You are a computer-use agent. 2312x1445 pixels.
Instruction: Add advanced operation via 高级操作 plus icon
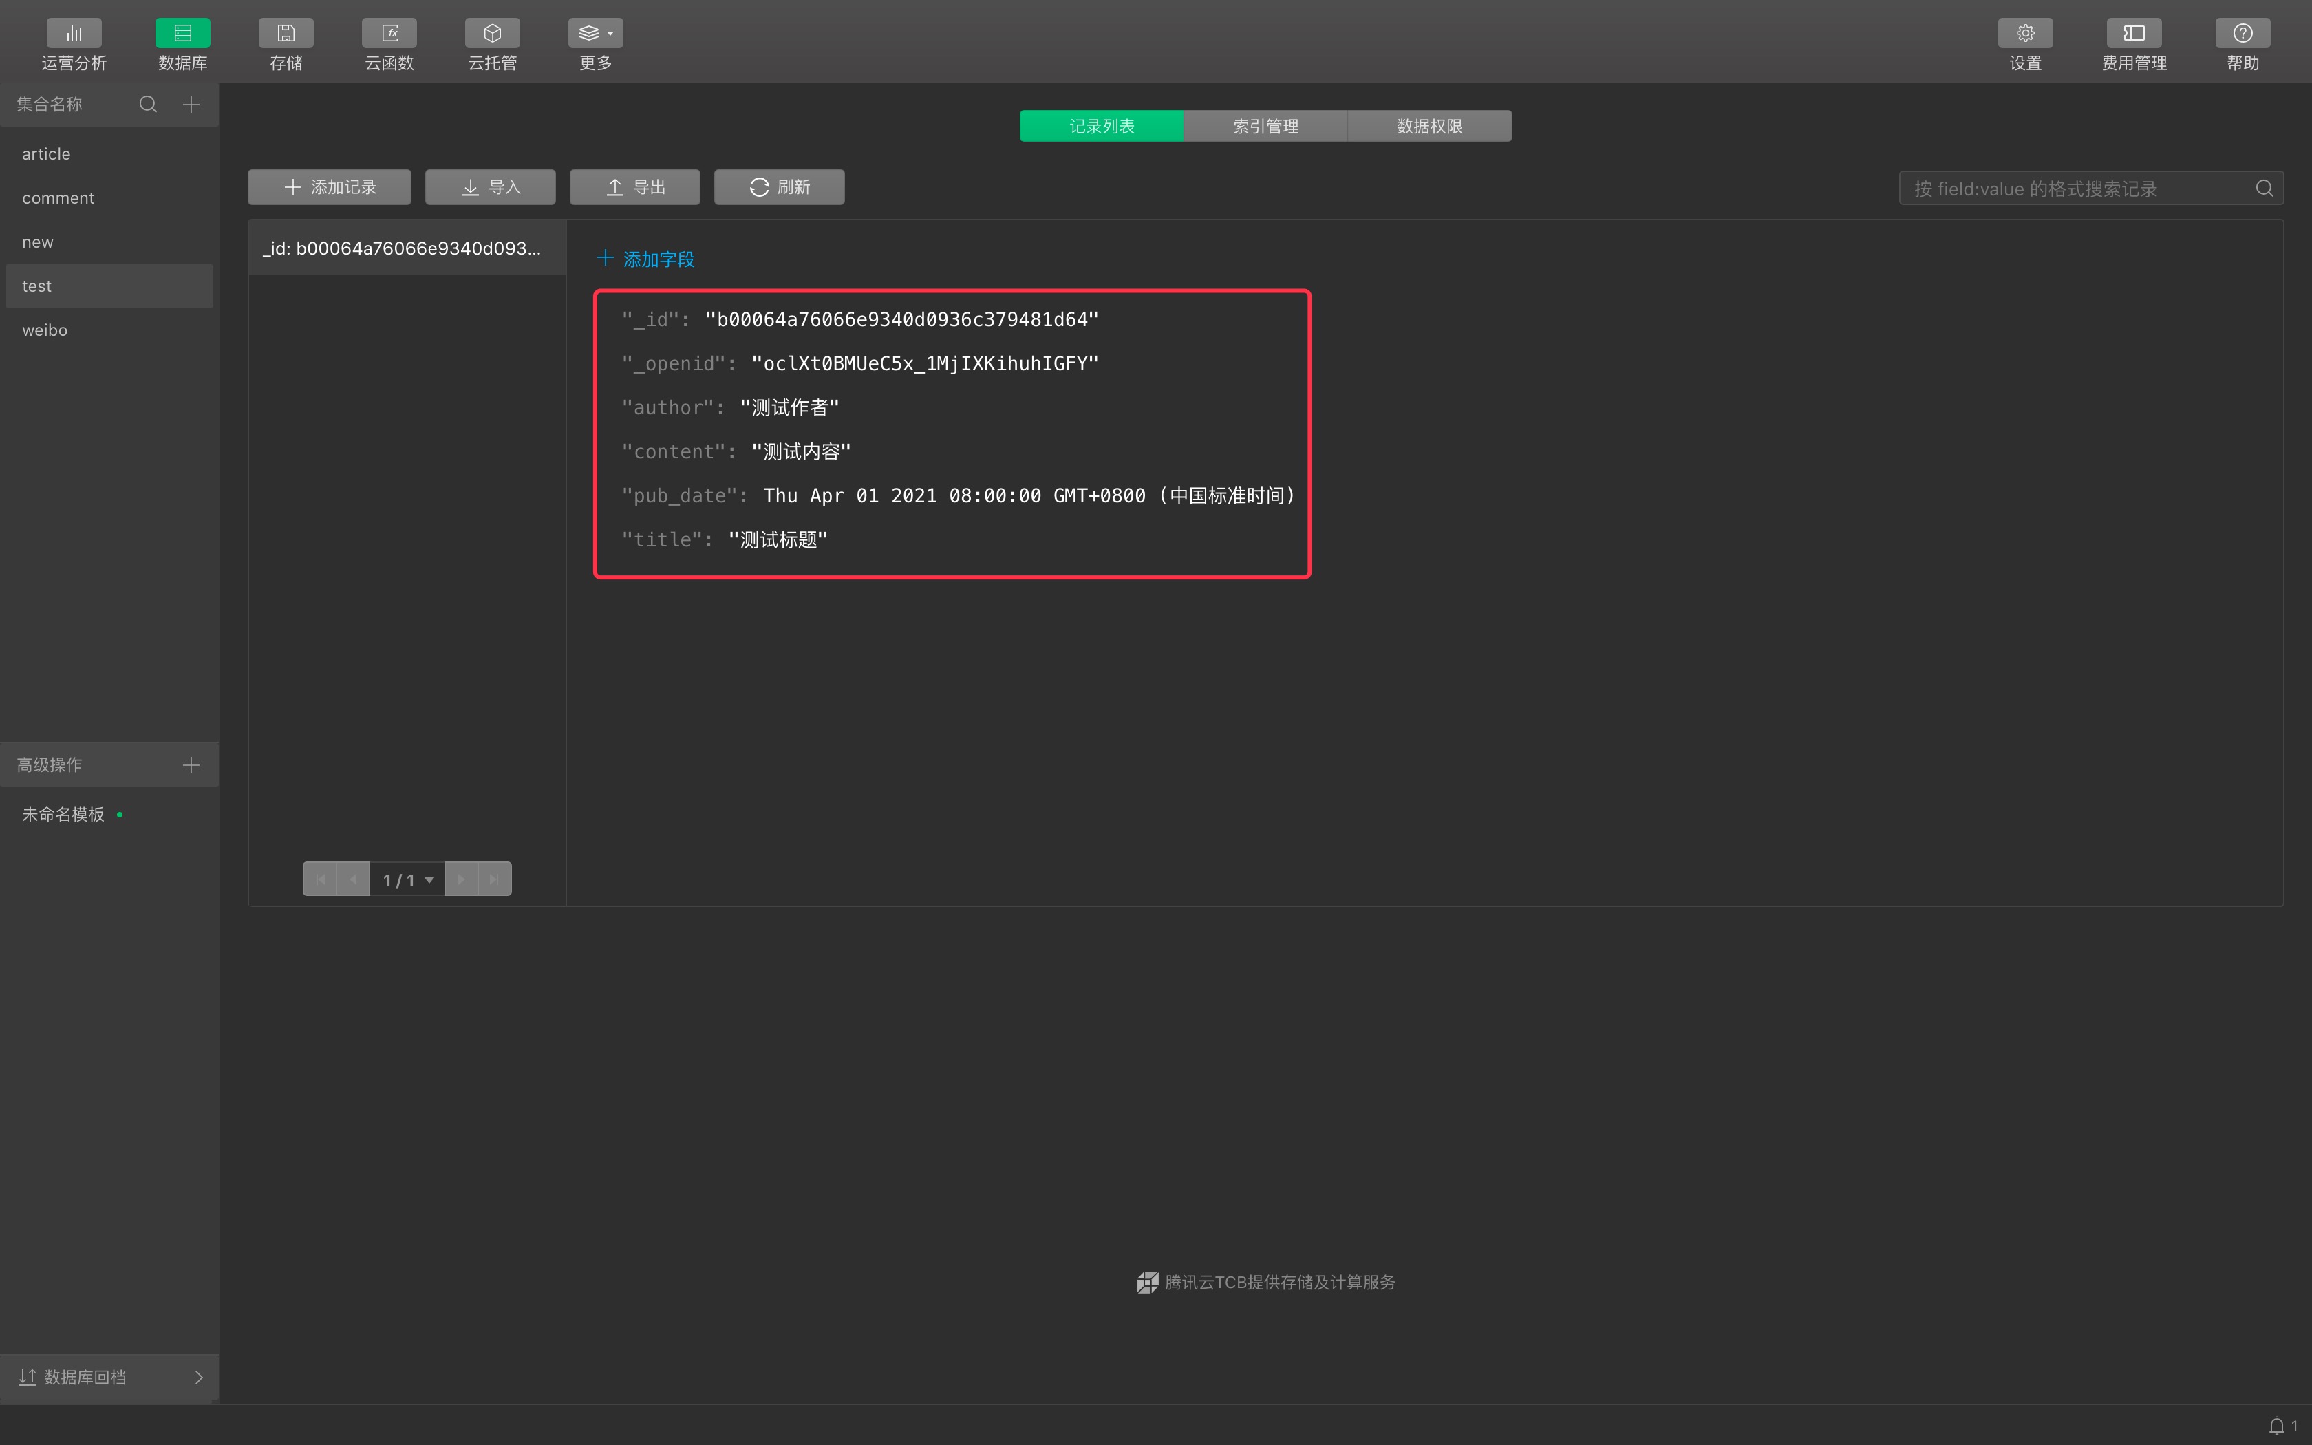(191, 764)
